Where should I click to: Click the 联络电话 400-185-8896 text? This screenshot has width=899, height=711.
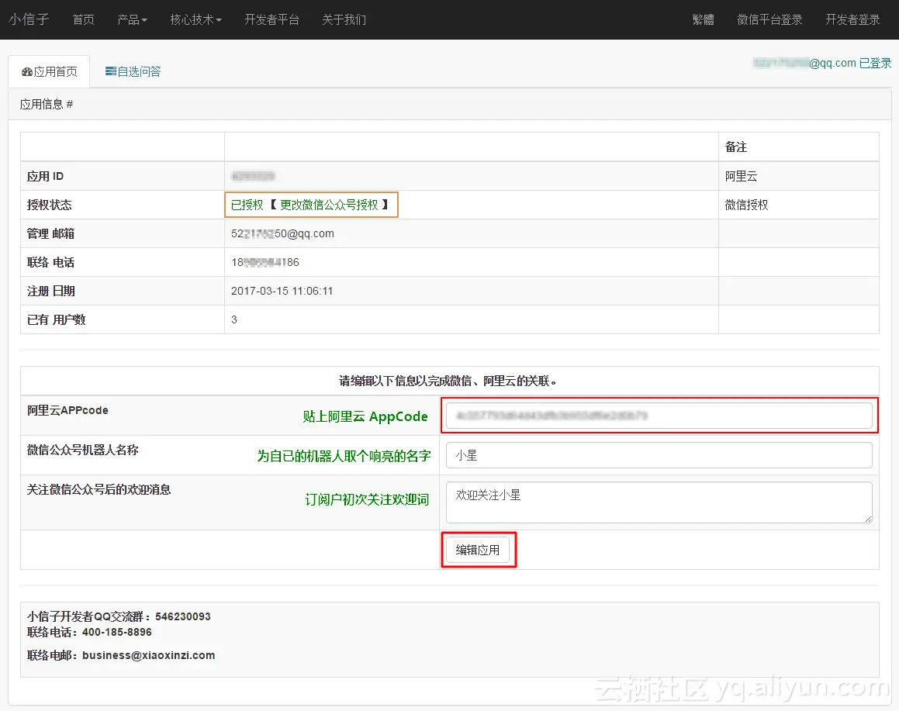click(x=89, y=632)
